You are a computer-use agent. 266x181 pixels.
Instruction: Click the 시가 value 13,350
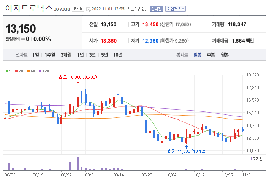tap(109, 41)
